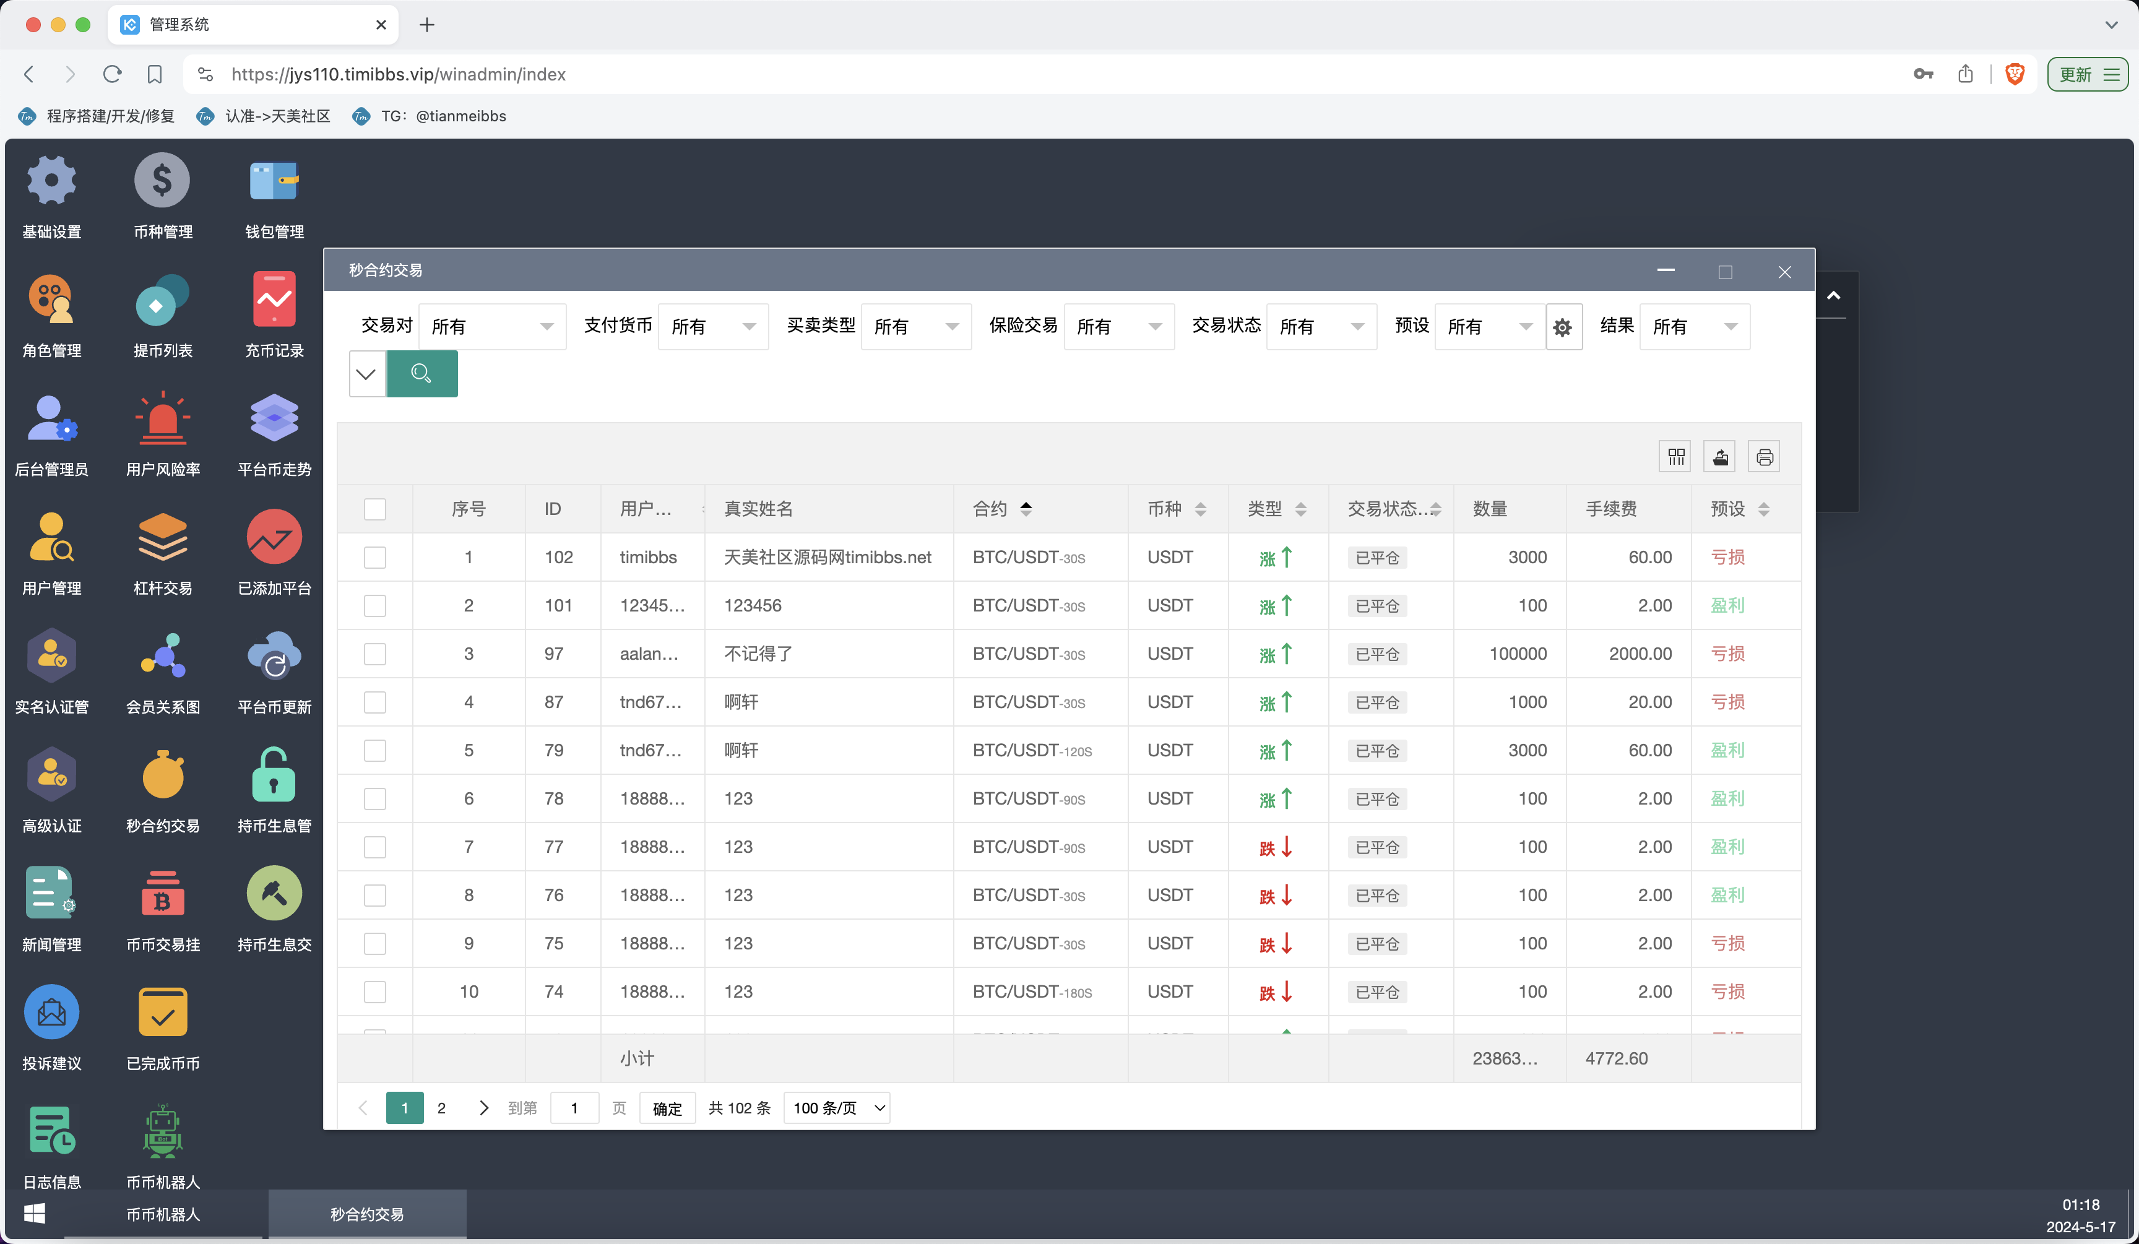Viewport: 2139px width, 1244px height.
Task: Open the 支付货币 dropdown
Action: click(x=713, y=327)
